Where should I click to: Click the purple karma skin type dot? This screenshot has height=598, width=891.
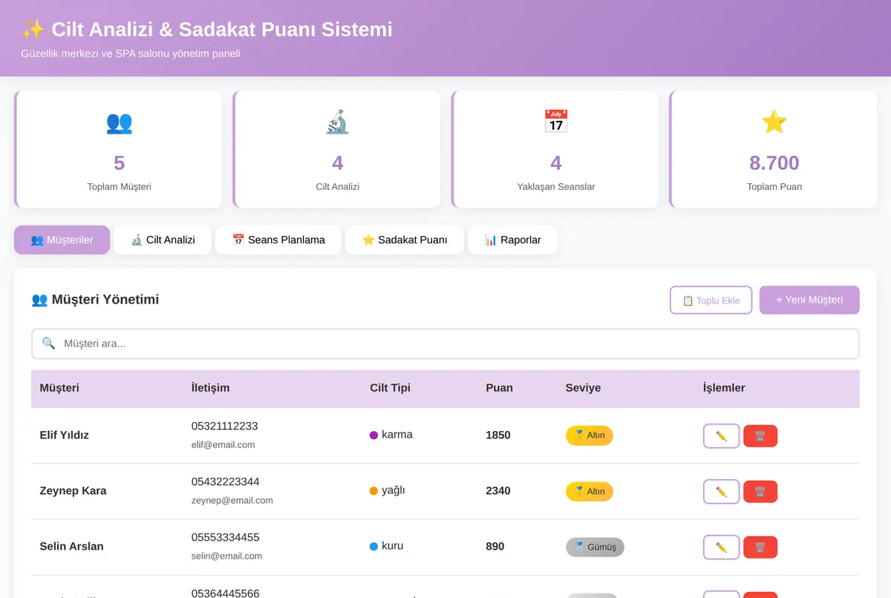[373, 436]
